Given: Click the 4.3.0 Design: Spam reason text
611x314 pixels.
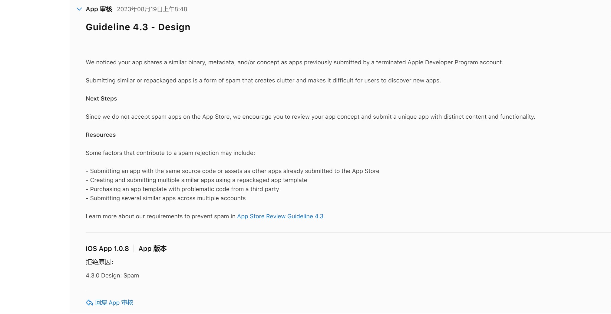Looking at the screenshot, I should 112,275.
